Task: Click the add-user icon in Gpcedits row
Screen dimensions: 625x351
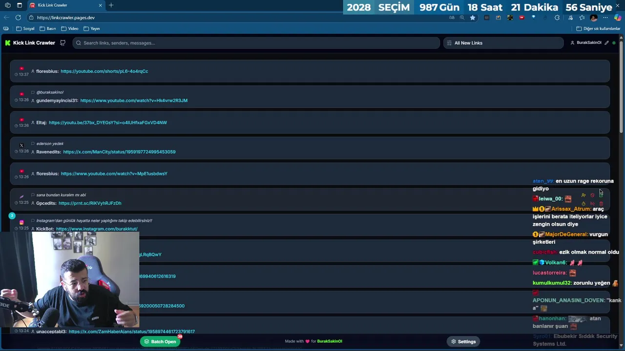Action: click(583, 195)
